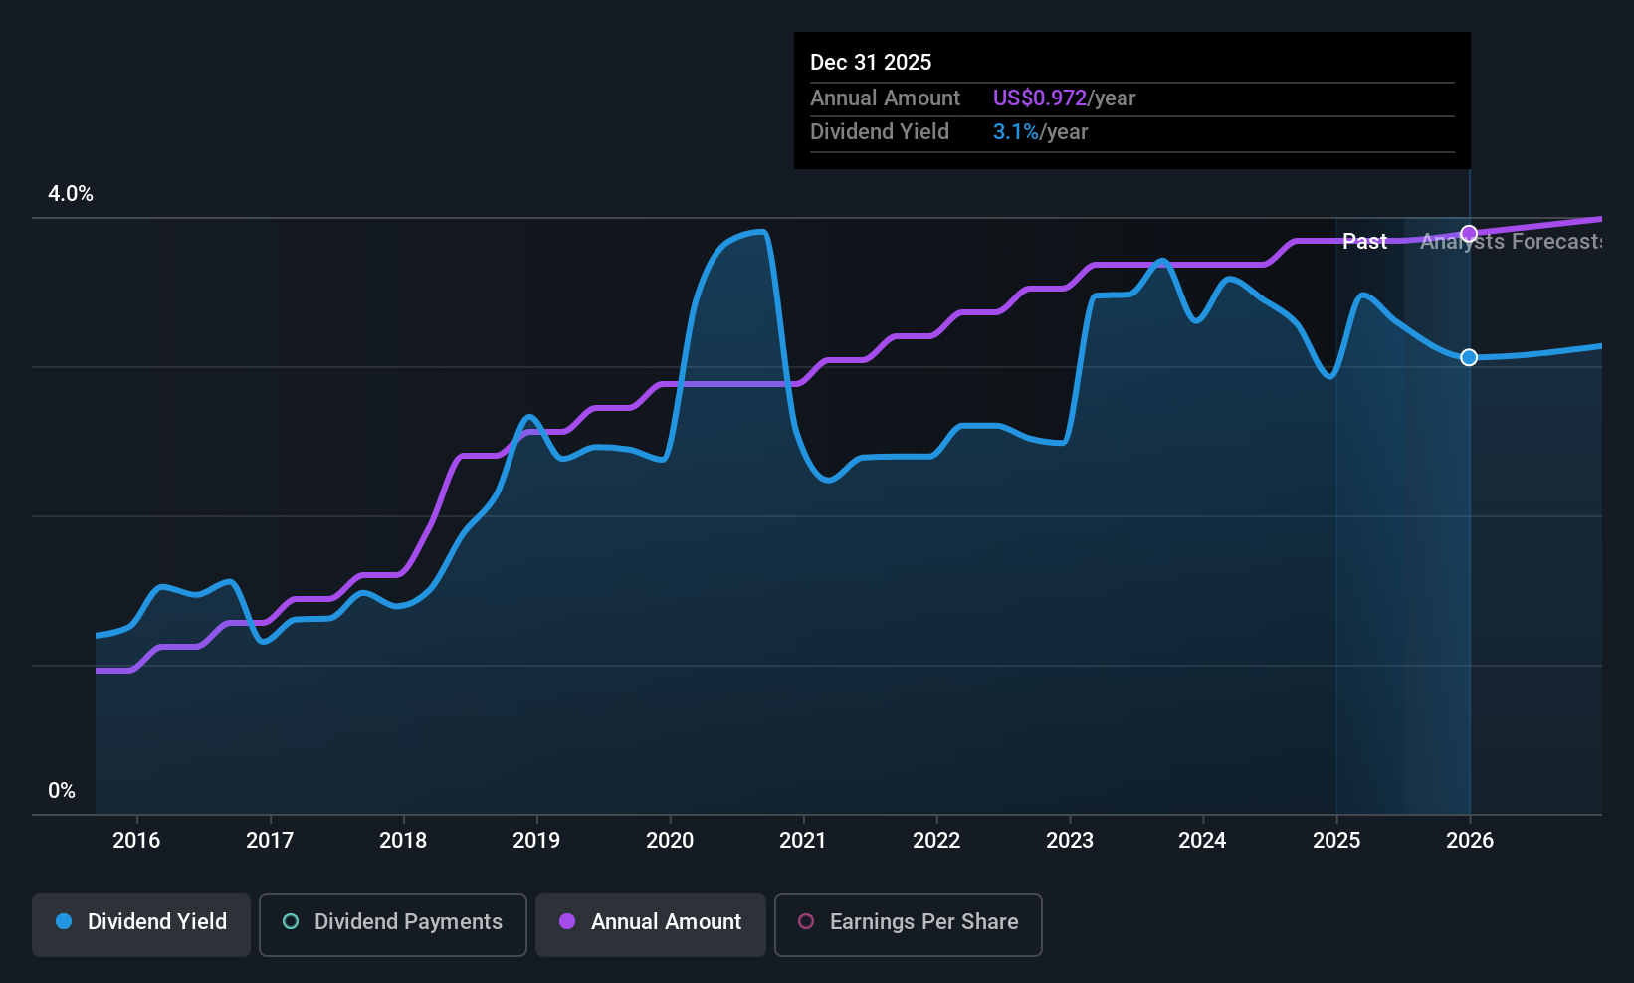Viewport: 1634px width, 983px height.
Task: Click the Analysts Forecasts label
Action: click(x=1511, y=241)
